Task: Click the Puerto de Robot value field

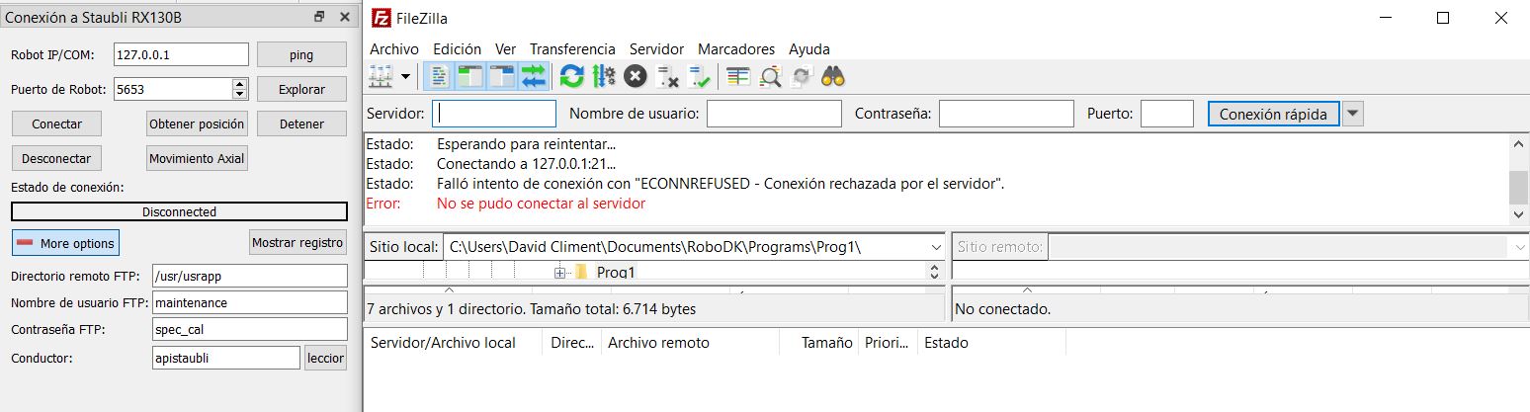Action: pos(173,89)
